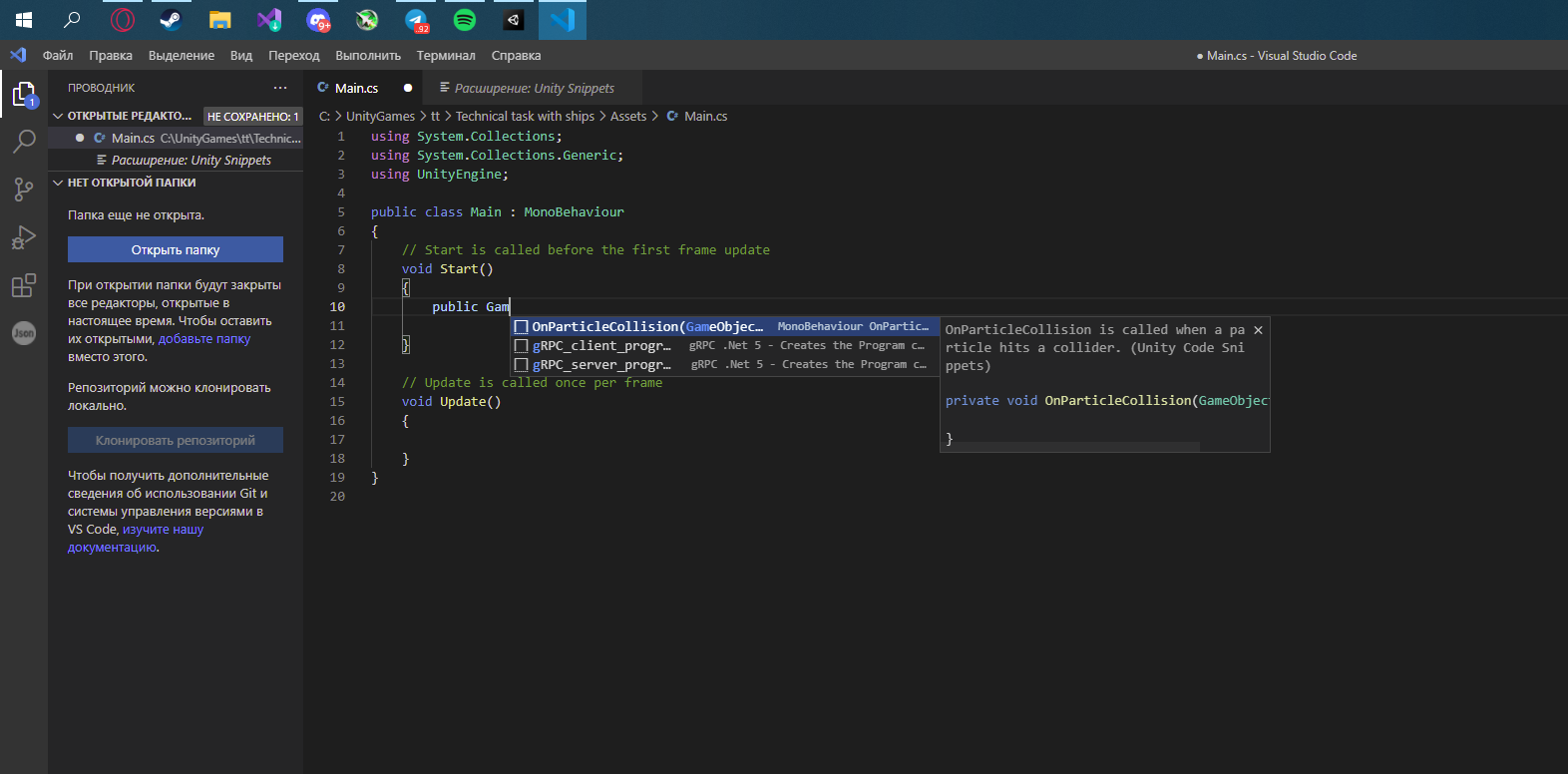
Task: Open Spotify from the taskbar
Action: 465,20
